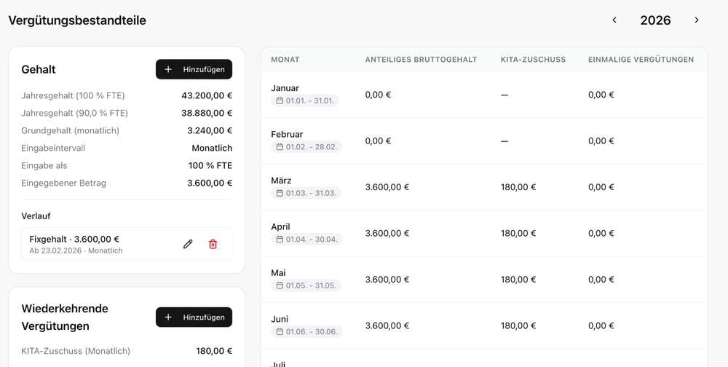The image size is (728, 367).
Task: Click the calendar icon in Februar date badge
Action: point(280,146)
